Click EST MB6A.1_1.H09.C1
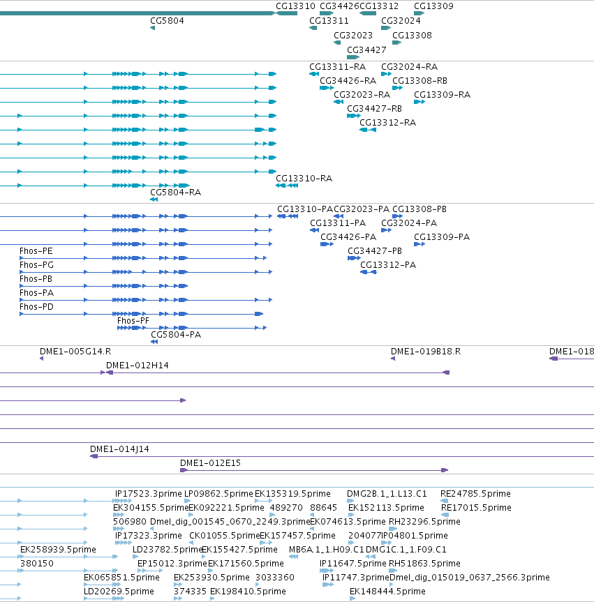This screenshot has width=594, height=602. pyautogui.click(x=326, y=550)
